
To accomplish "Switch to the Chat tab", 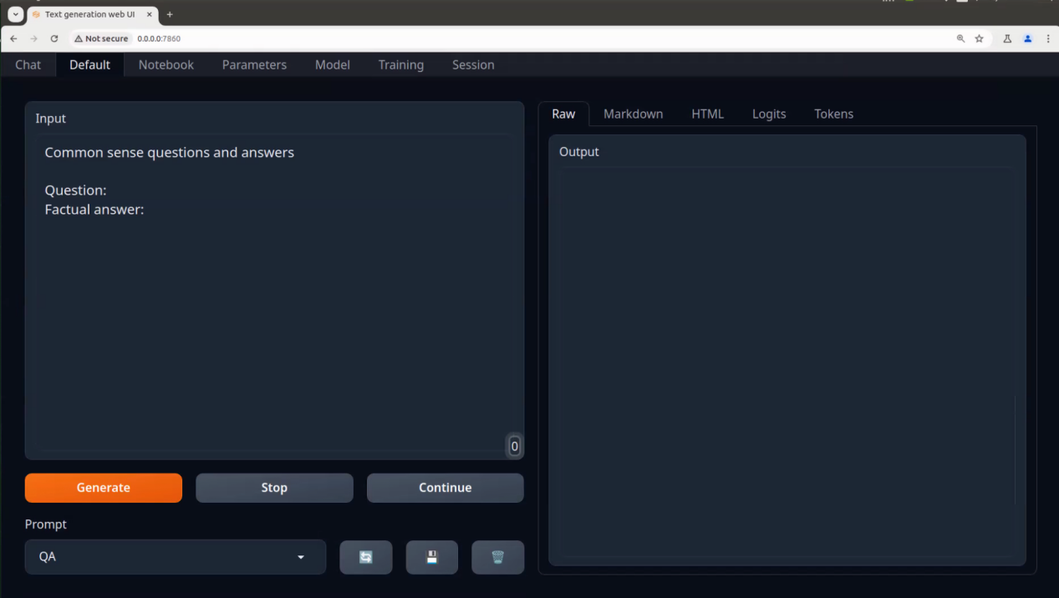I will 28,64.
